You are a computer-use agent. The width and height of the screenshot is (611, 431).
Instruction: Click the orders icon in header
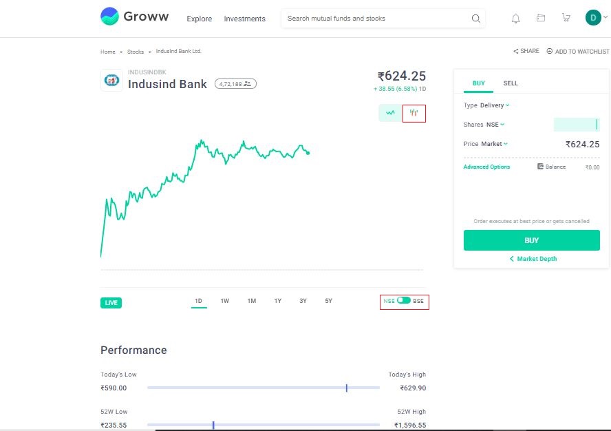(541, 18)
